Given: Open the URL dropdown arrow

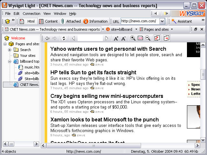Looking at the screenshot, I should 162,21.
